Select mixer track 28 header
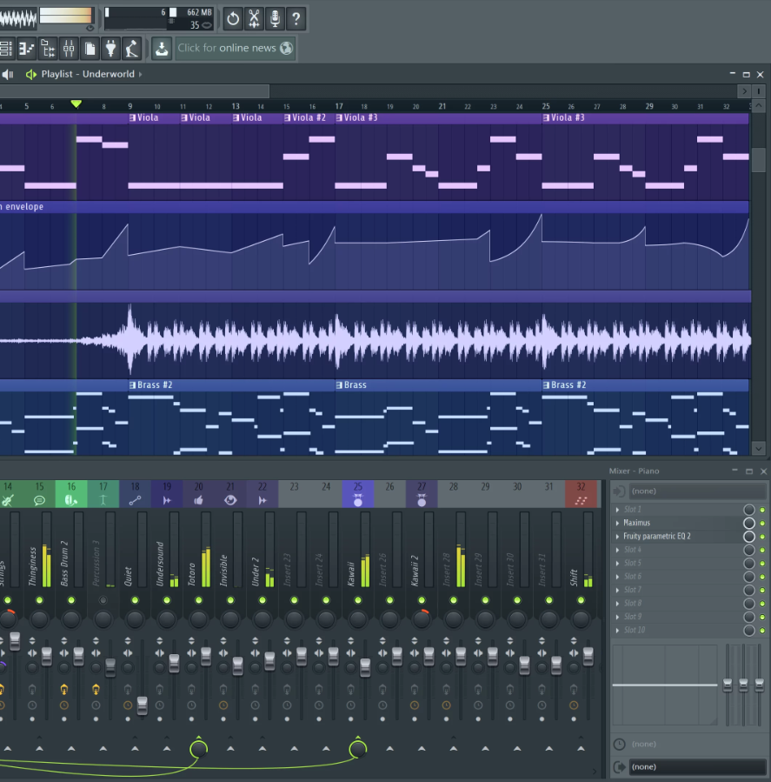Screen dimensions: 771x782 (454, 494)
